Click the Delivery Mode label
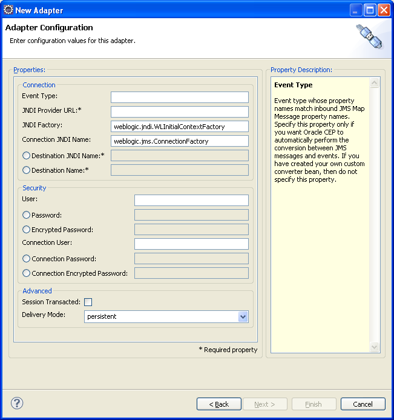The image size is (394, 420). [x=44, y=315]
